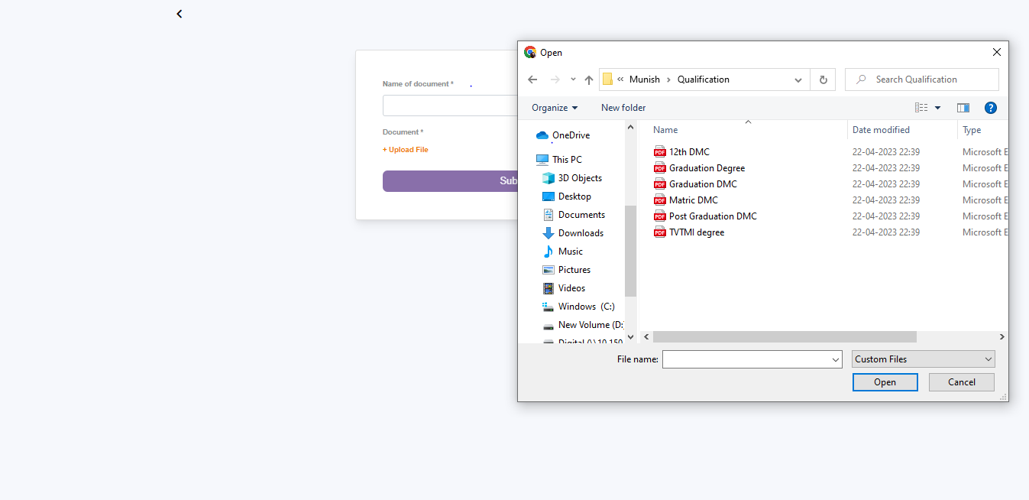The width and height of the screenshot is (1029, 500).
Task: Expand the Custom Files type dropdown
Action: click(923, 359)
